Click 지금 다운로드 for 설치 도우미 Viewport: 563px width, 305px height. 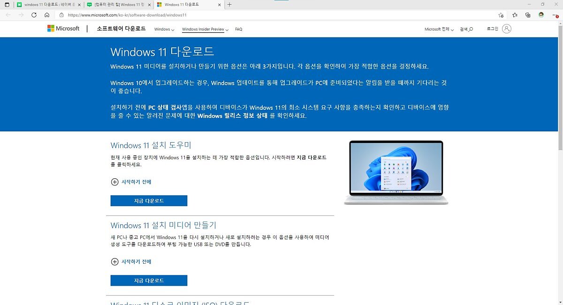pos(149,201)
